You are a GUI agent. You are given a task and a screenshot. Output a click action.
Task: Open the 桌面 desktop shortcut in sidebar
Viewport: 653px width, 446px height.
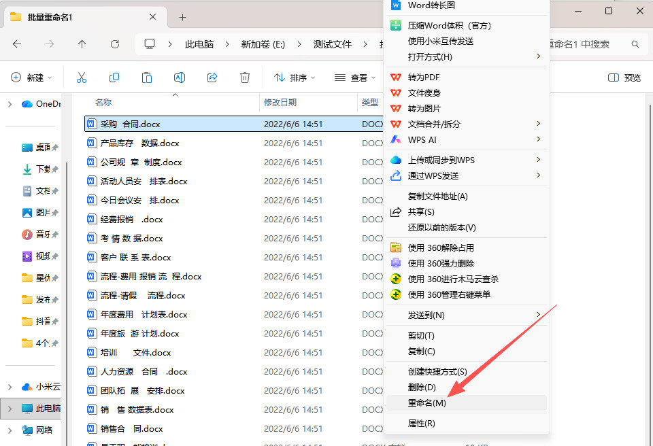[40, 147]
